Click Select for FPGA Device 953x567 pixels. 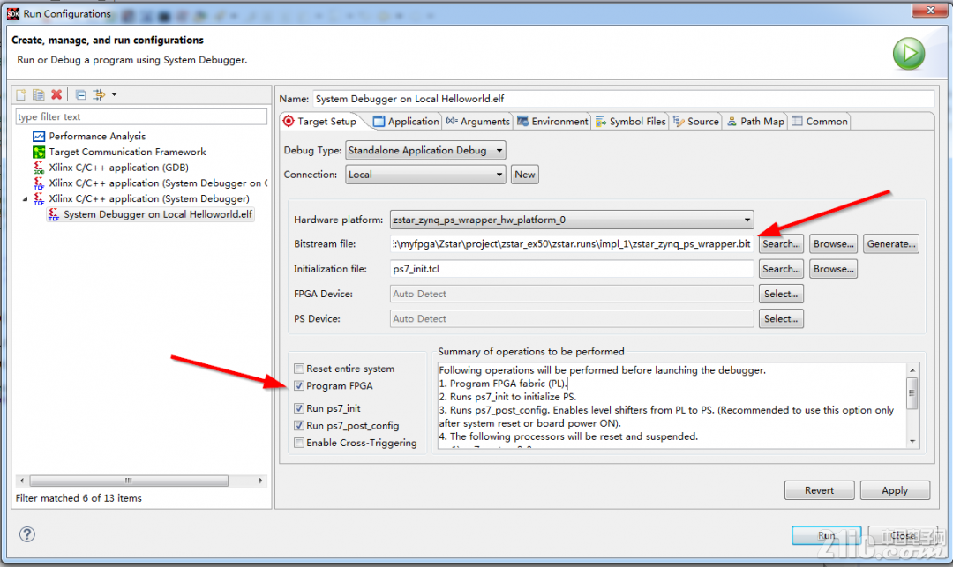781,294
